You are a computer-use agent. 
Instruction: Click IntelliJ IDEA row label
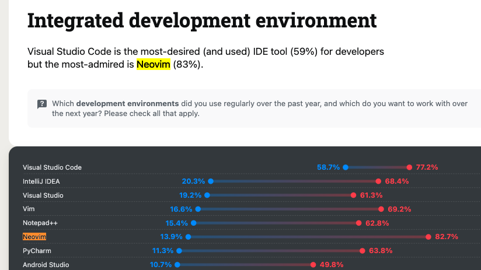(x=41, y=181)
